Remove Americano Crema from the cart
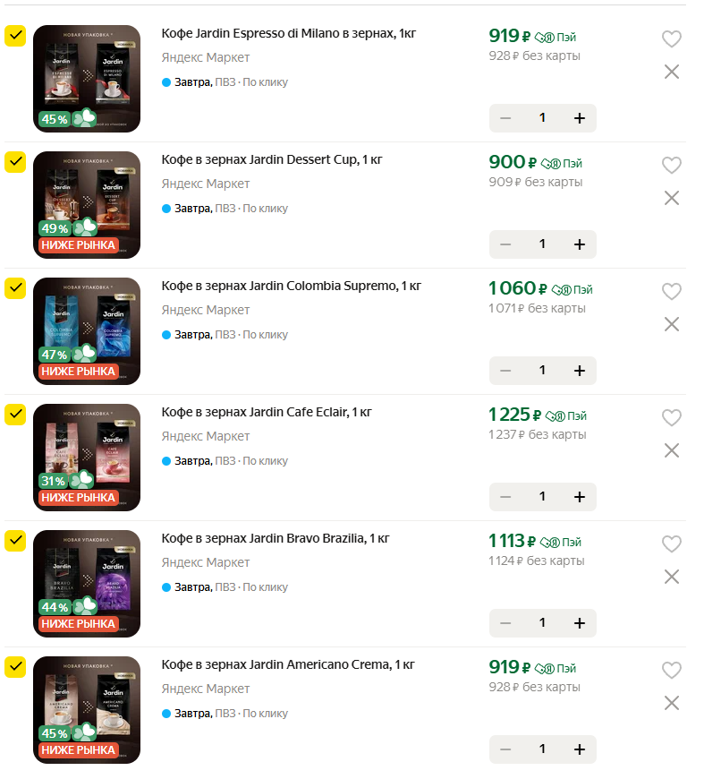This screenshot has height=779, width=704. click(672, 703)
